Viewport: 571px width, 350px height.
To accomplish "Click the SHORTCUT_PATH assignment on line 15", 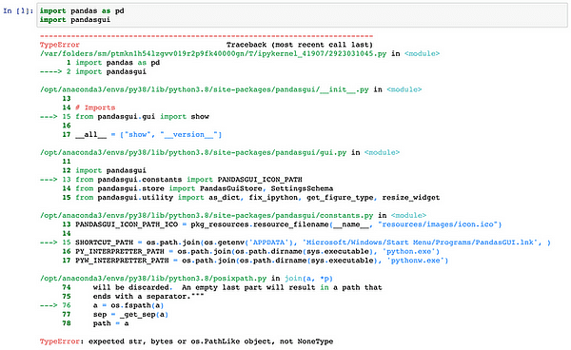I will click(313, 243).
